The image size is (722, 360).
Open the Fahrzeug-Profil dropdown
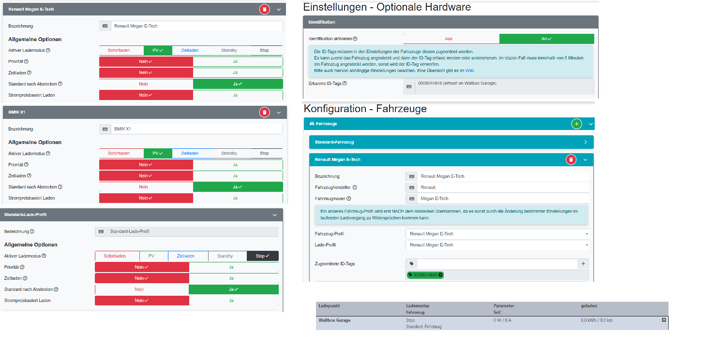[498, 234]
